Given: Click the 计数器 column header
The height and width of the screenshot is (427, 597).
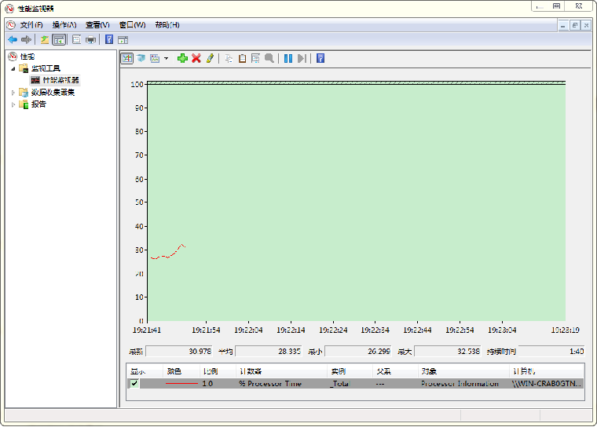Looking at the screenshot, I should coord(251,370).
